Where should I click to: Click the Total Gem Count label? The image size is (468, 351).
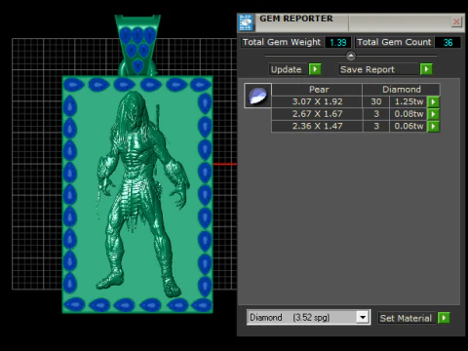click(394, 42)
